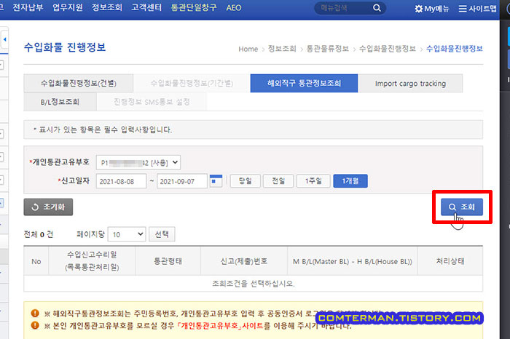This screenshot has width=510, height=339.
Task: Open the 전자납부 top menu
Action: coord(28,7)
